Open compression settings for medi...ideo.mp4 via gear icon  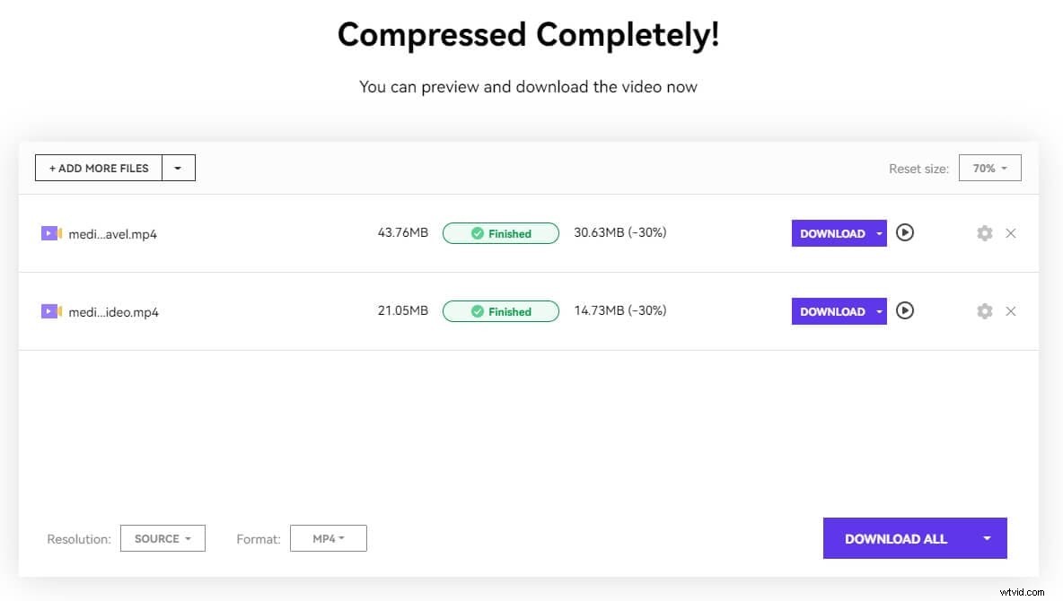coord(984,311)
